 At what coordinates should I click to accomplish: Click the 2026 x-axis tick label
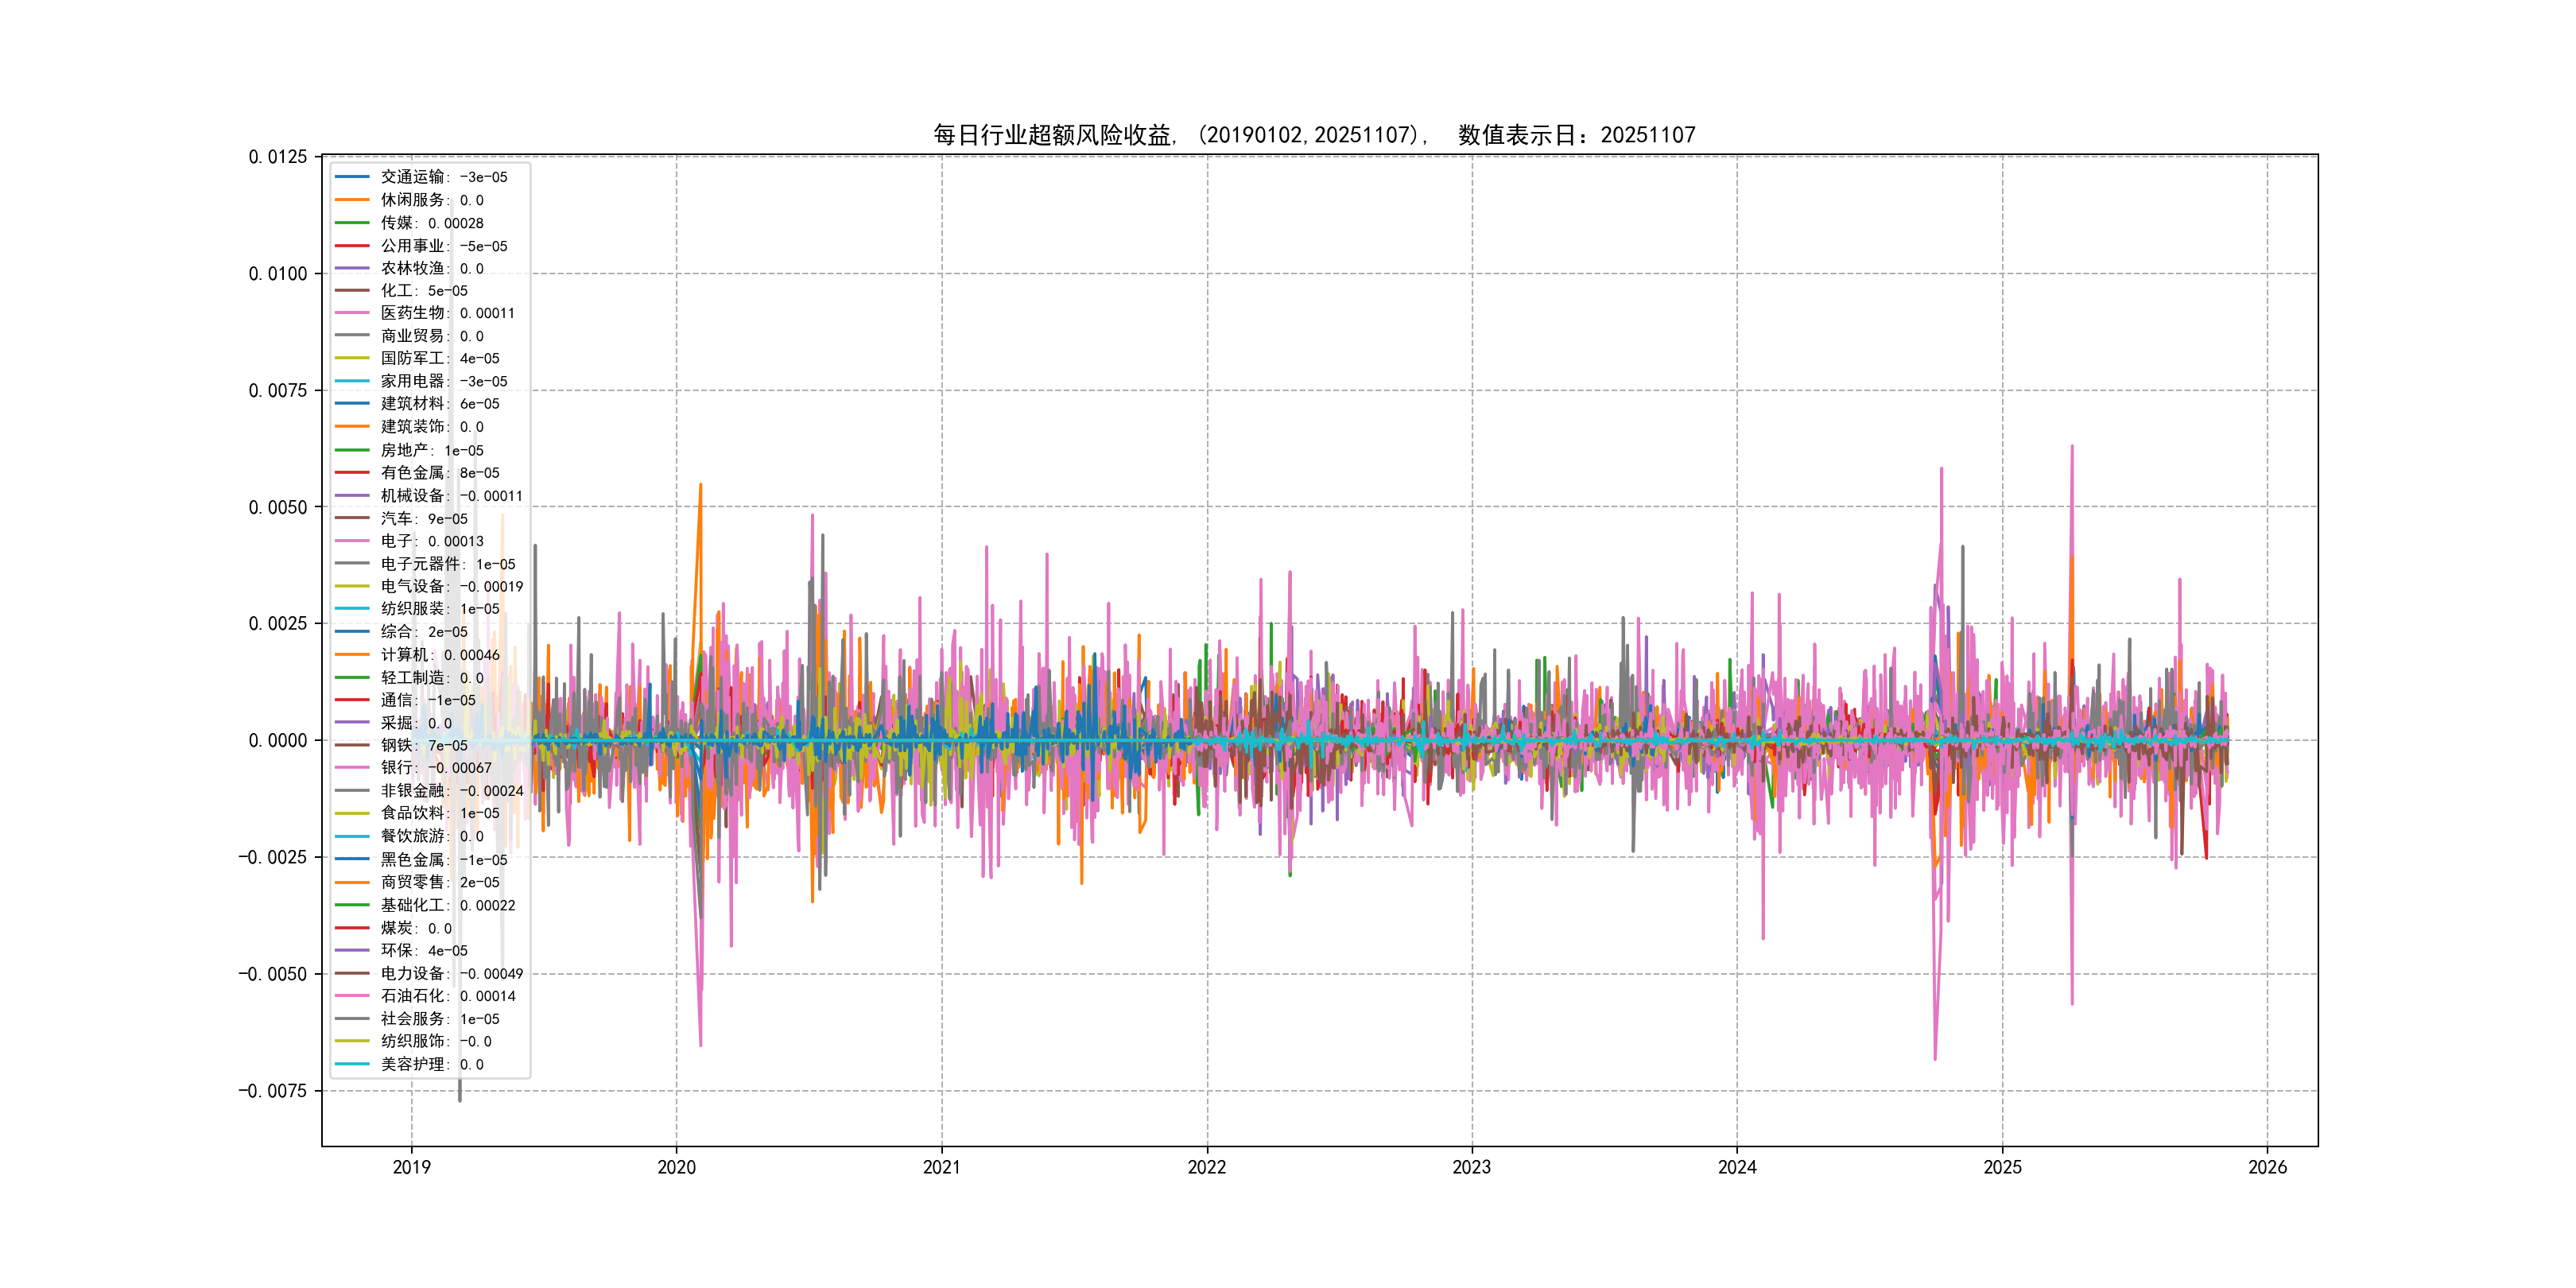pos(2267,1167)
